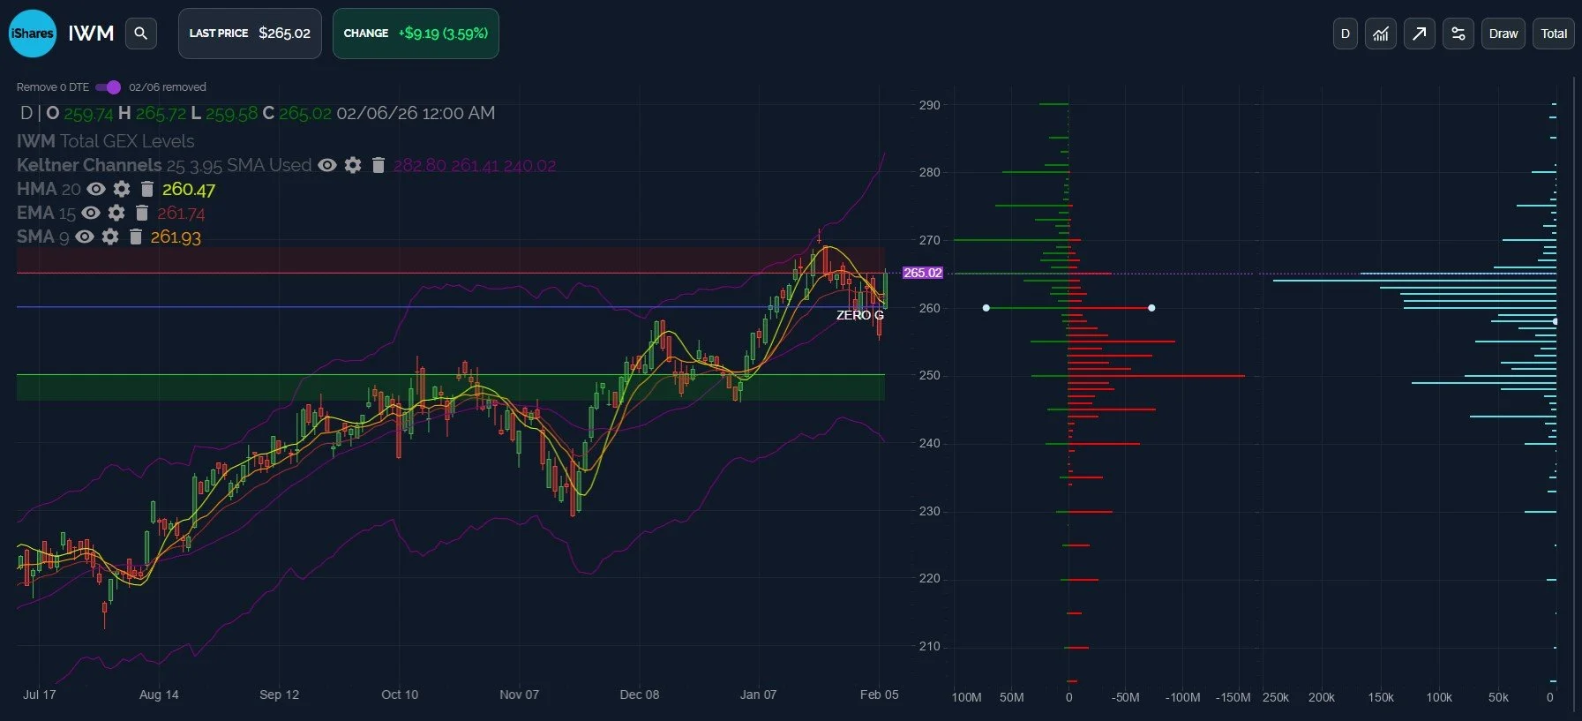Click the HMA value 260.47
The height and width of the screenshot is (721, 1582).
point(189,189)
